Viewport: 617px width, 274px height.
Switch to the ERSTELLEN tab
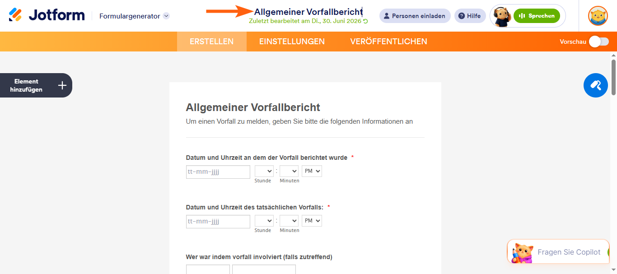(x=211, y=42)
